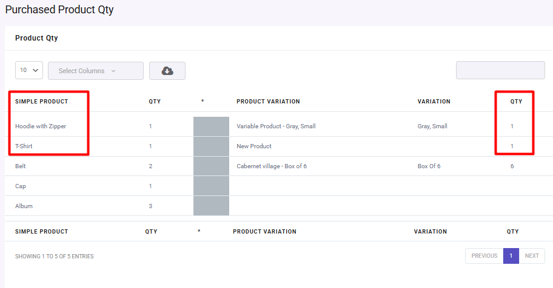Focus the search input field
553x288 pixels.
500,70
